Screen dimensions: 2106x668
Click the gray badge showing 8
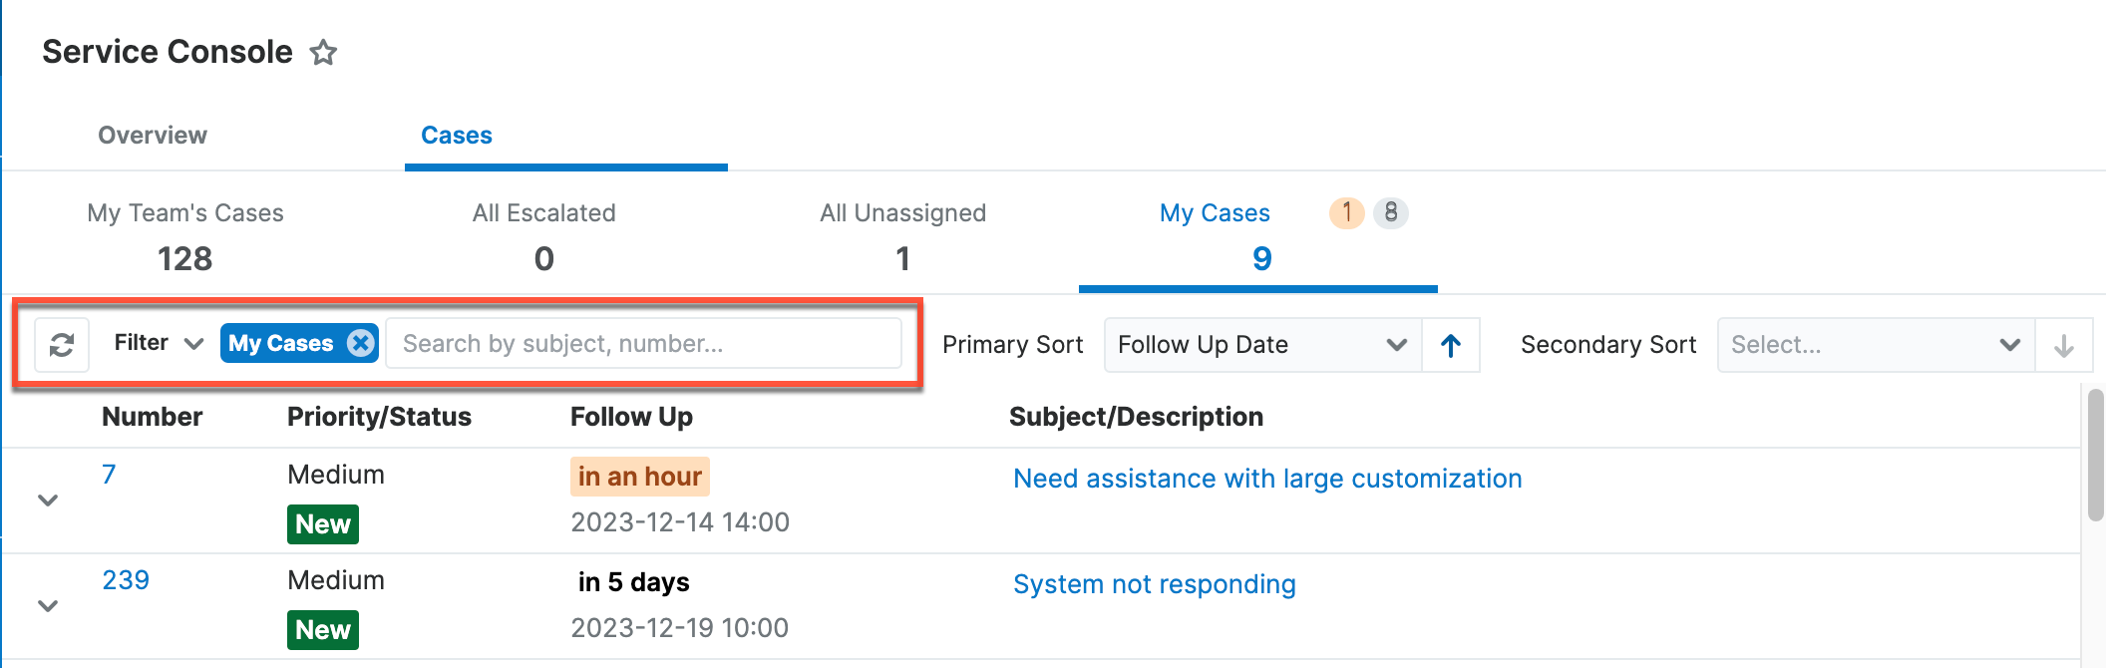(x=1391, y=212)
